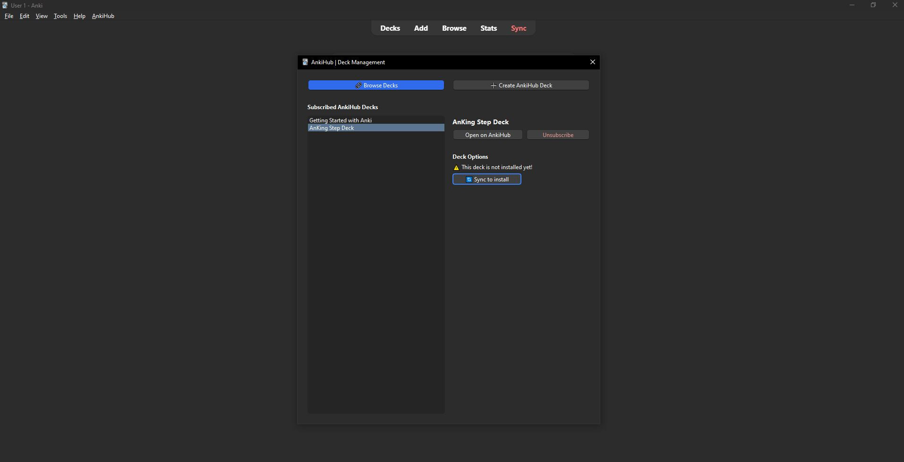Click the Open on AnkiHub button
This screenshot has width=904, height=462.
point(487,135)
